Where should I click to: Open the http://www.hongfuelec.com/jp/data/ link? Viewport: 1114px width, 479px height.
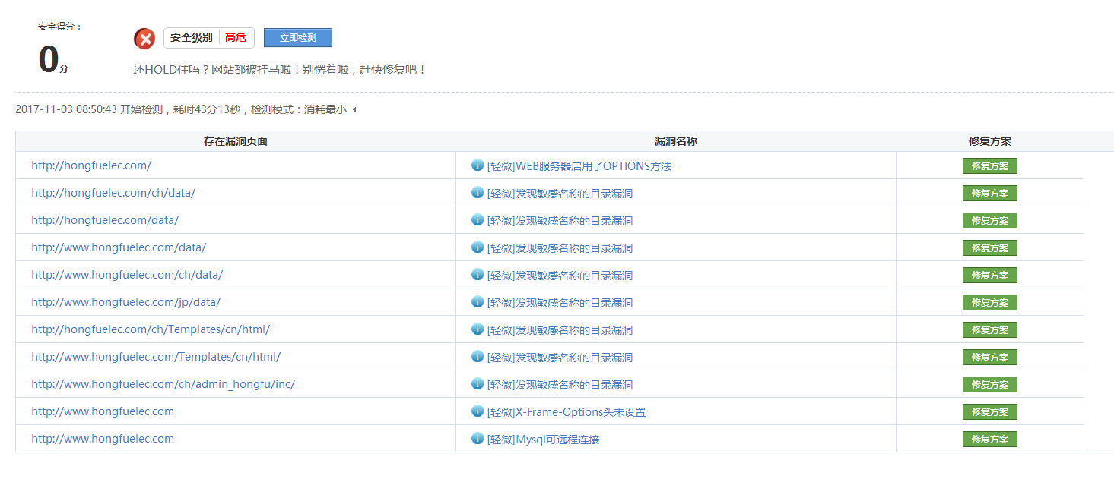pos(126,302)
